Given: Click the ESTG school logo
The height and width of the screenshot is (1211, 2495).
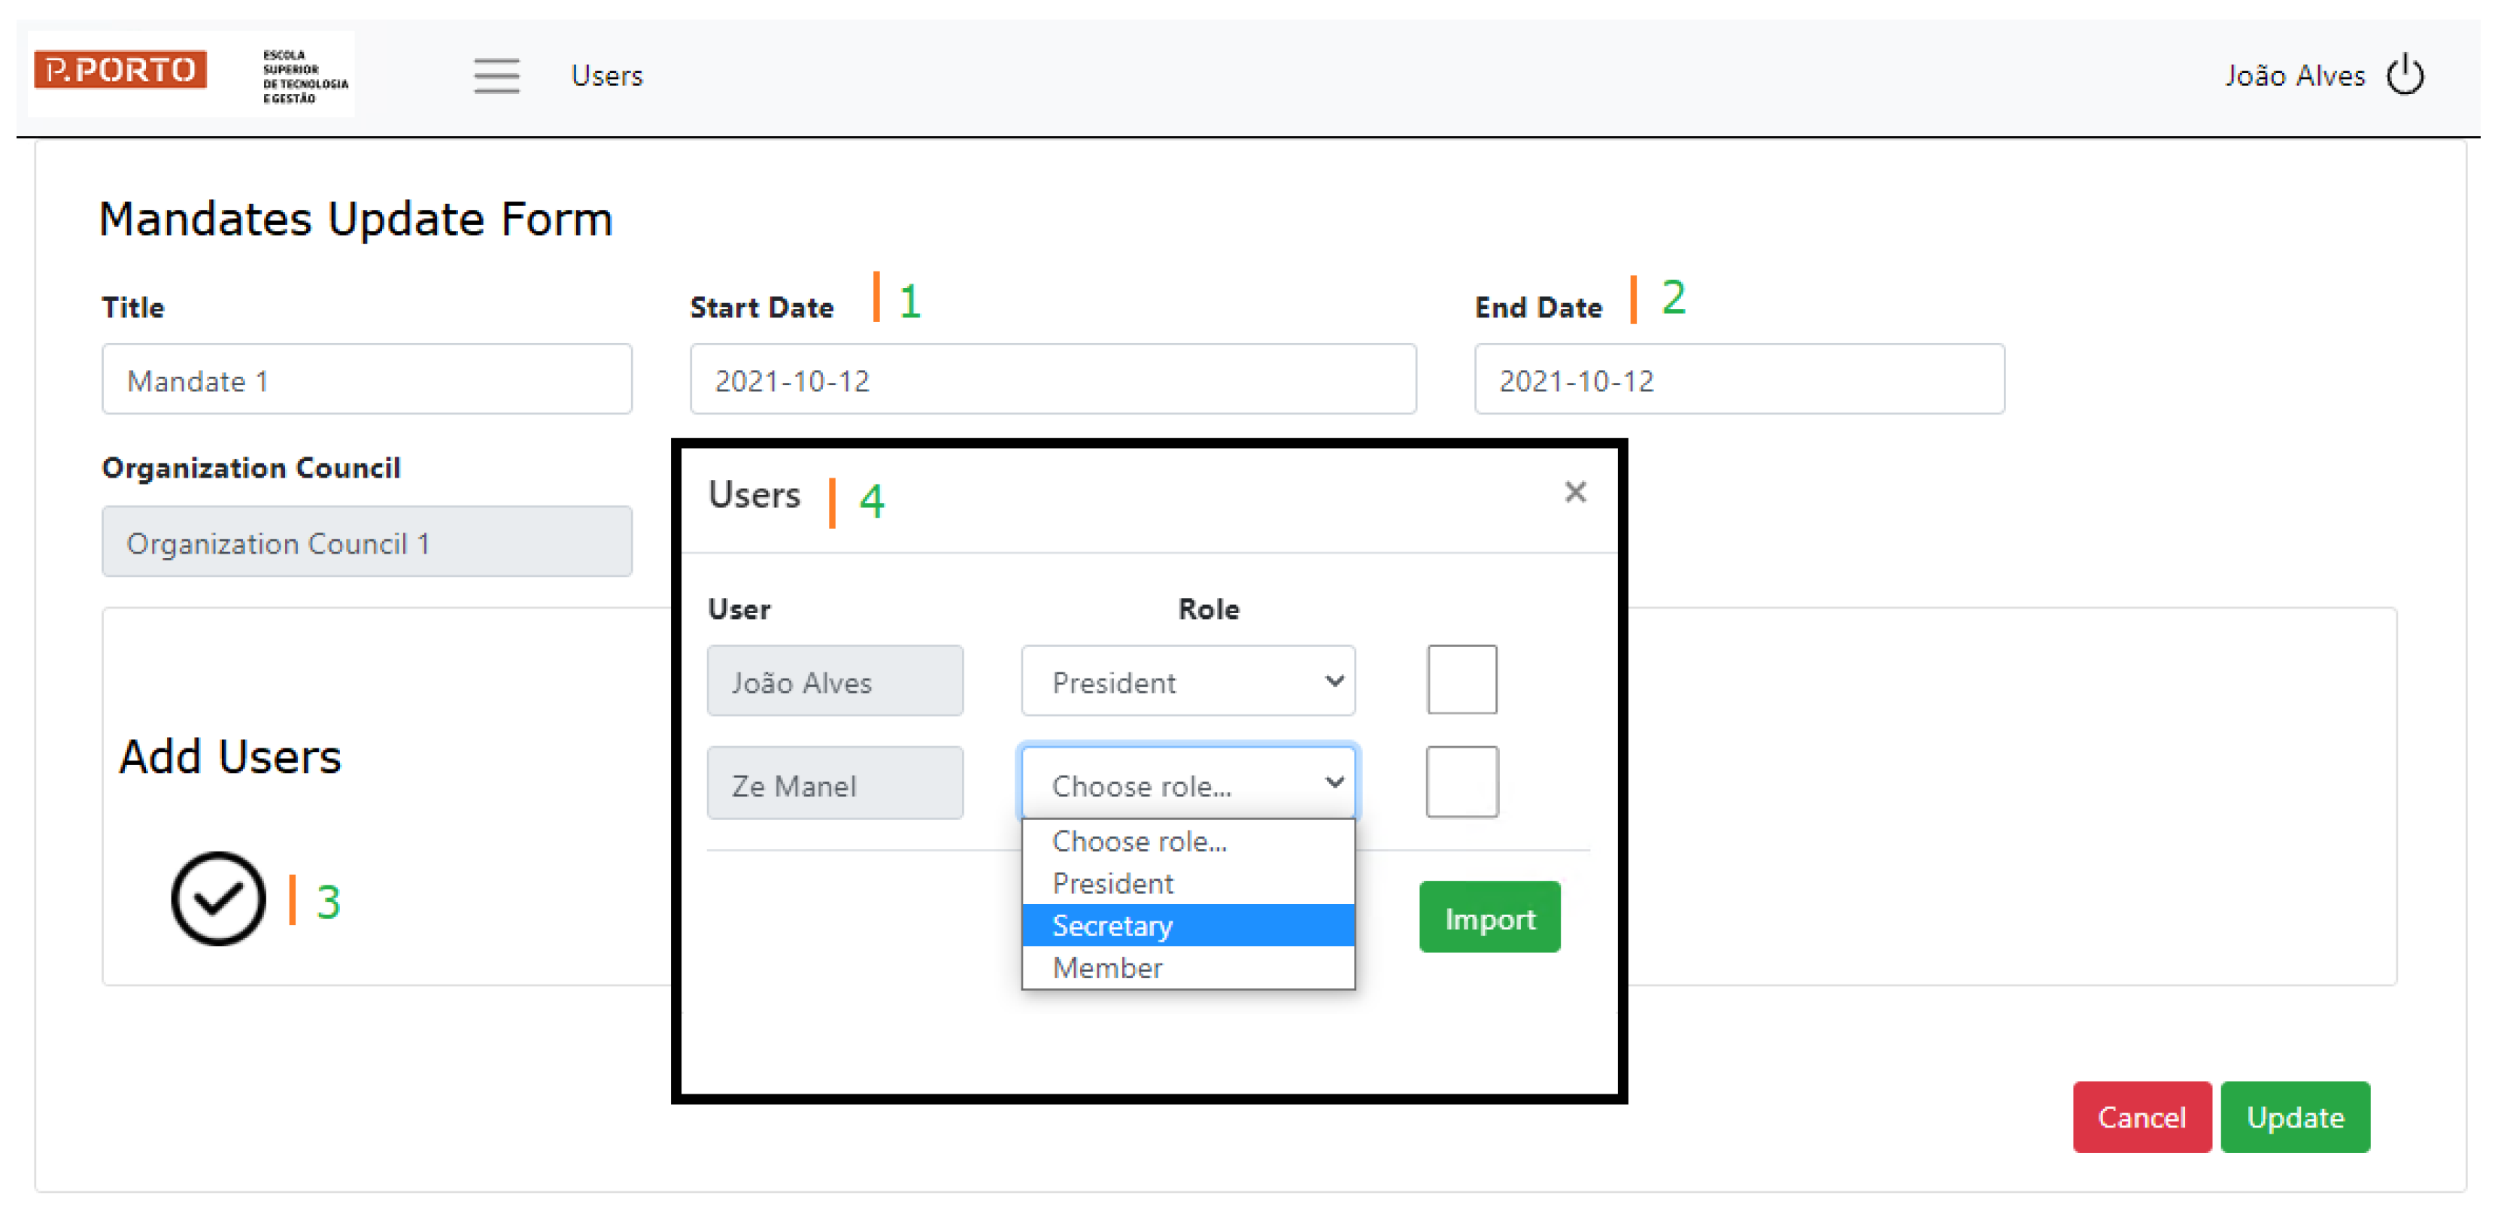Looking at the screenshot, I should point(304,75).
